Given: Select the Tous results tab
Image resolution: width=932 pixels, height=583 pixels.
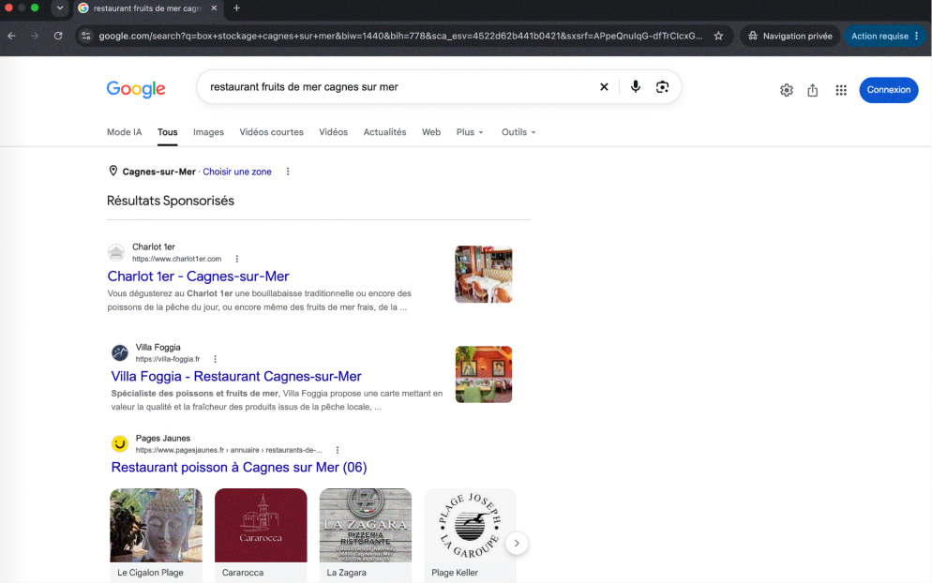Looking at the screenshot, I should coord(168,132).
